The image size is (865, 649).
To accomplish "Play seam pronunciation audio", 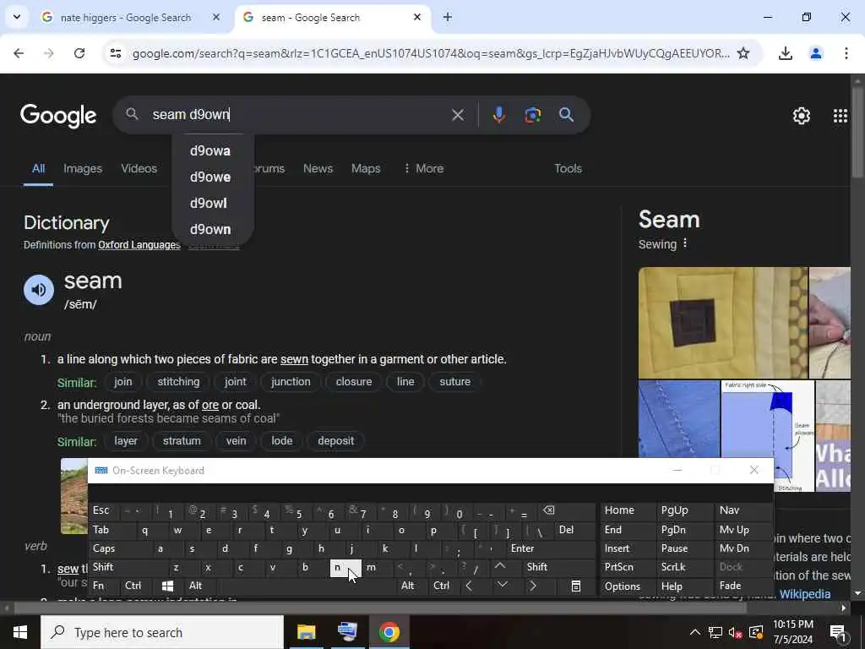I will [x=39, y=289].
